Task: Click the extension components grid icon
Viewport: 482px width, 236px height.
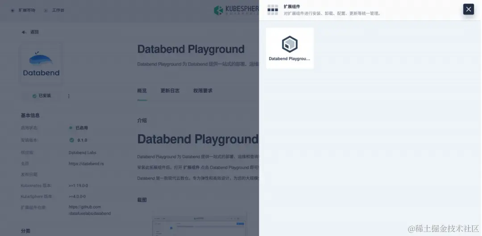Action: (x=273, y=10)
